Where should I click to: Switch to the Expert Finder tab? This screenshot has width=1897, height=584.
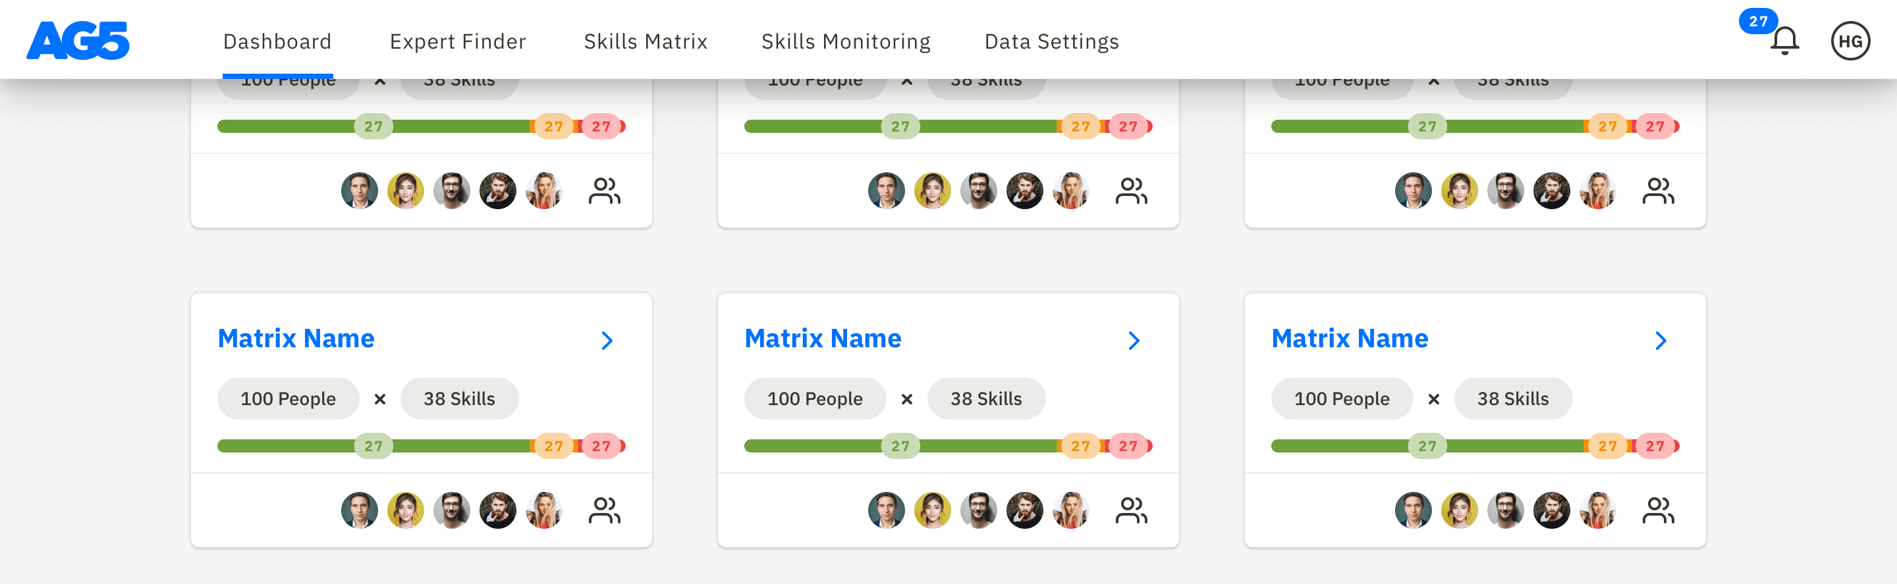(x=458, y=41)
